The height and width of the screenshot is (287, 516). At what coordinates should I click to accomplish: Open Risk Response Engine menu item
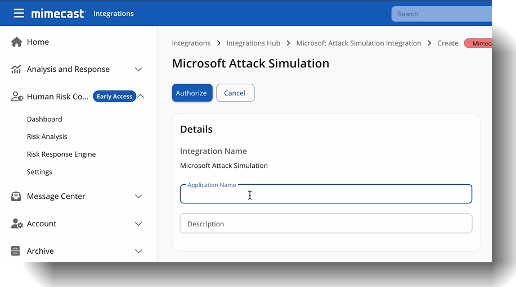(x=61, y=154)
